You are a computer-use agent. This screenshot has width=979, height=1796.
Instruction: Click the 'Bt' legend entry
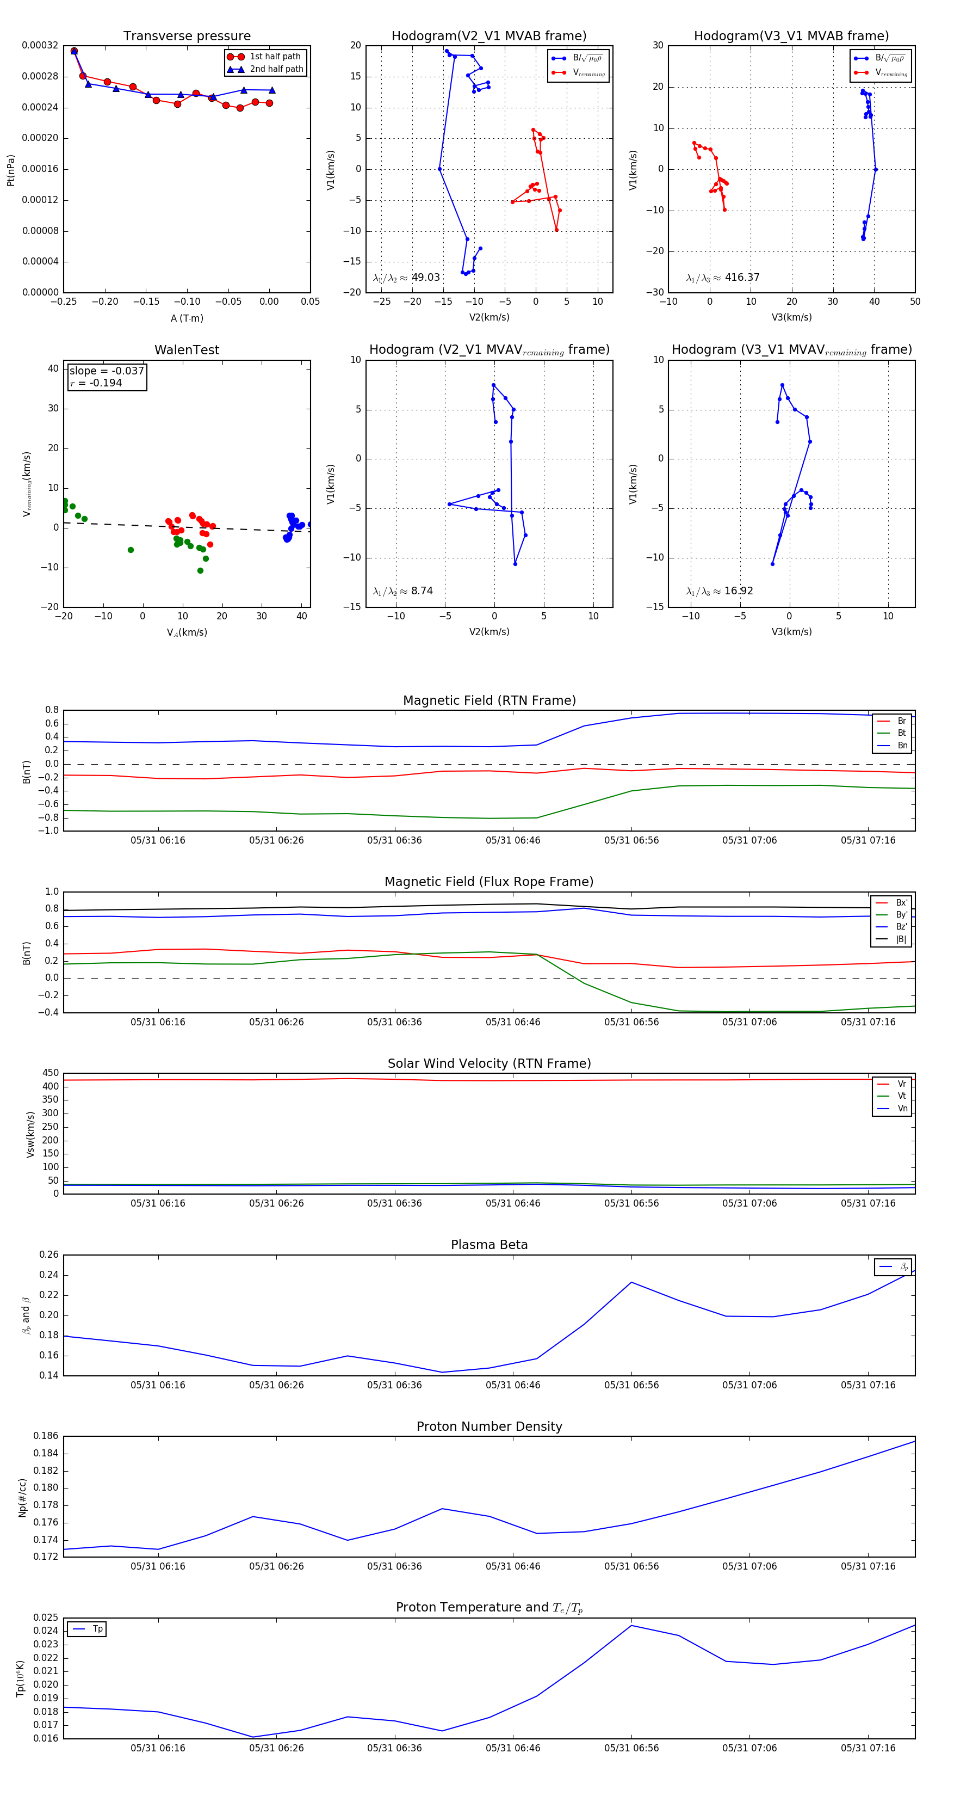click(892, 733)
